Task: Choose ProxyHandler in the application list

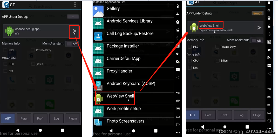Action: click(x=133, y=74)
